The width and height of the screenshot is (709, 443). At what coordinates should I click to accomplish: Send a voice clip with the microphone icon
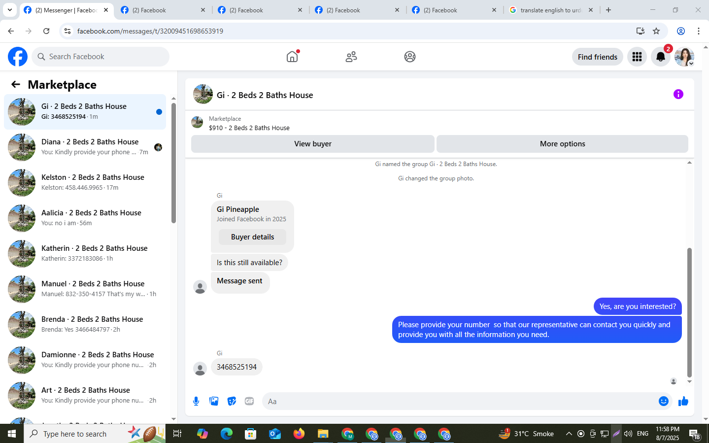pos(196,401)
